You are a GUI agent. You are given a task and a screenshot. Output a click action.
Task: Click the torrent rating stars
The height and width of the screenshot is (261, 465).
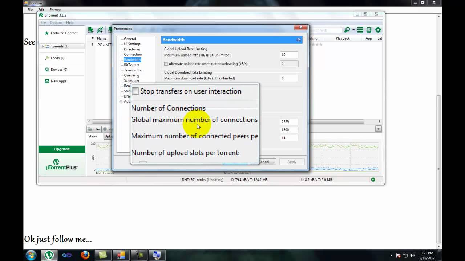click(316, 45)
